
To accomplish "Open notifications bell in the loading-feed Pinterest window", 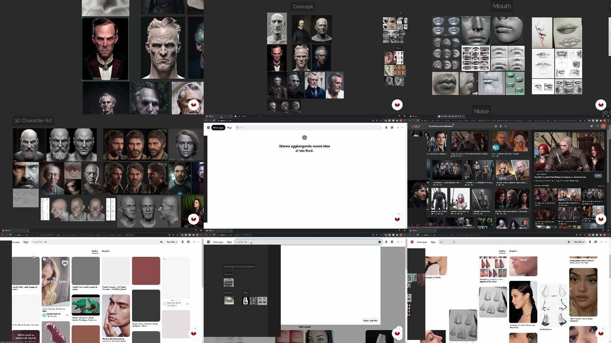I will [x=386, y=127].
